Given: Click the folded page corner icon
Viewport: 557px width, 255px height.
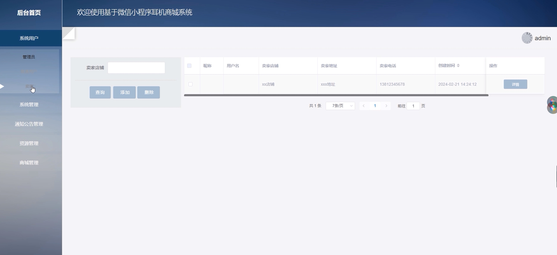Looking at the screenshot, I should [69, 33].
